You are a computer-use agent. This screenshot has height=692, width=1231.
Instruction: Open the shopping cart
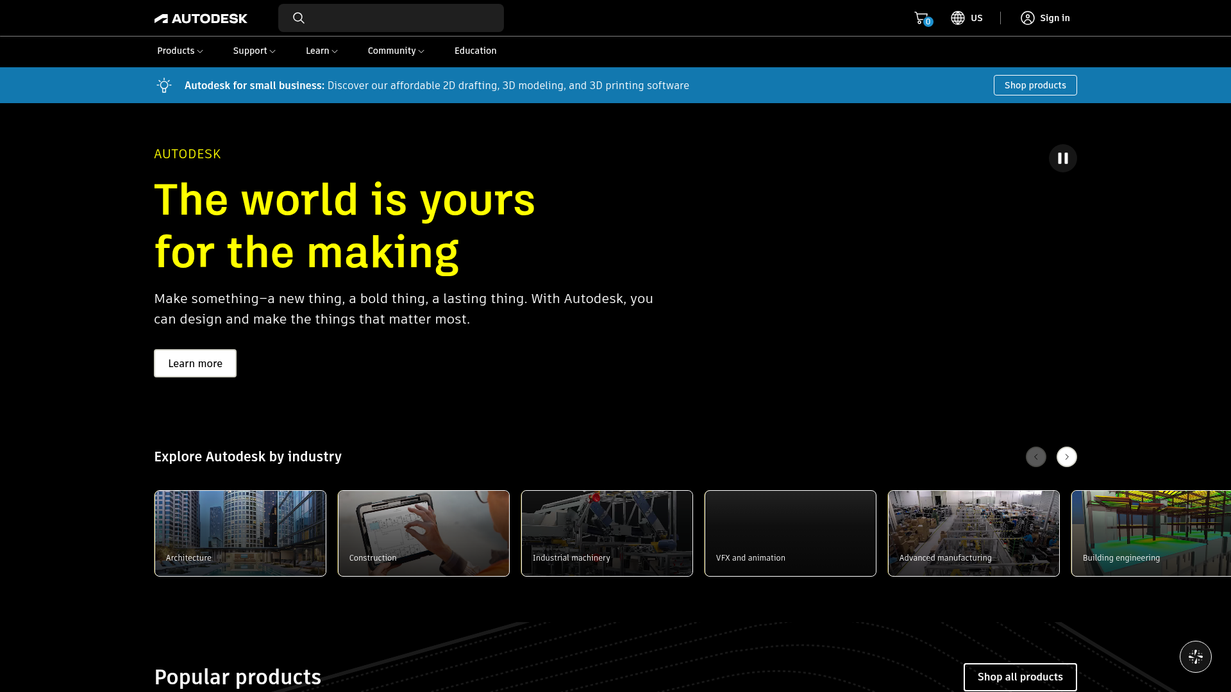click(x=922, y=18)
